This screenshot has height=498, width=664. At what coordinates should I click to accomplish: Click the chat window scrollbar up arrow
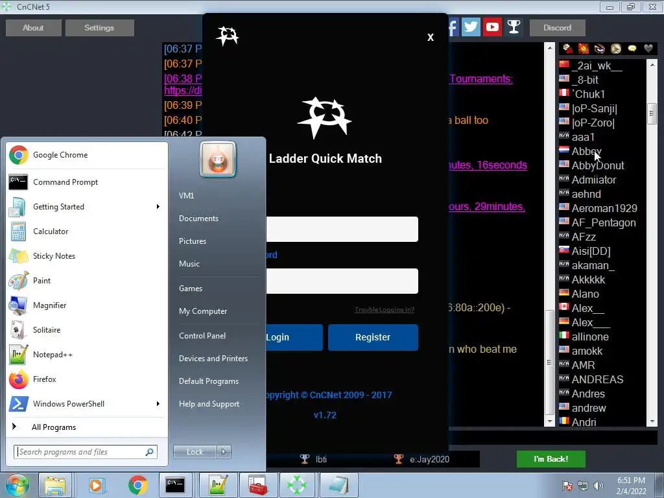click(x=550, y=48)
